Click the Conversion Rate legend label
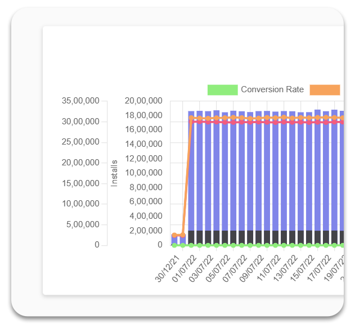 point(272,89)
